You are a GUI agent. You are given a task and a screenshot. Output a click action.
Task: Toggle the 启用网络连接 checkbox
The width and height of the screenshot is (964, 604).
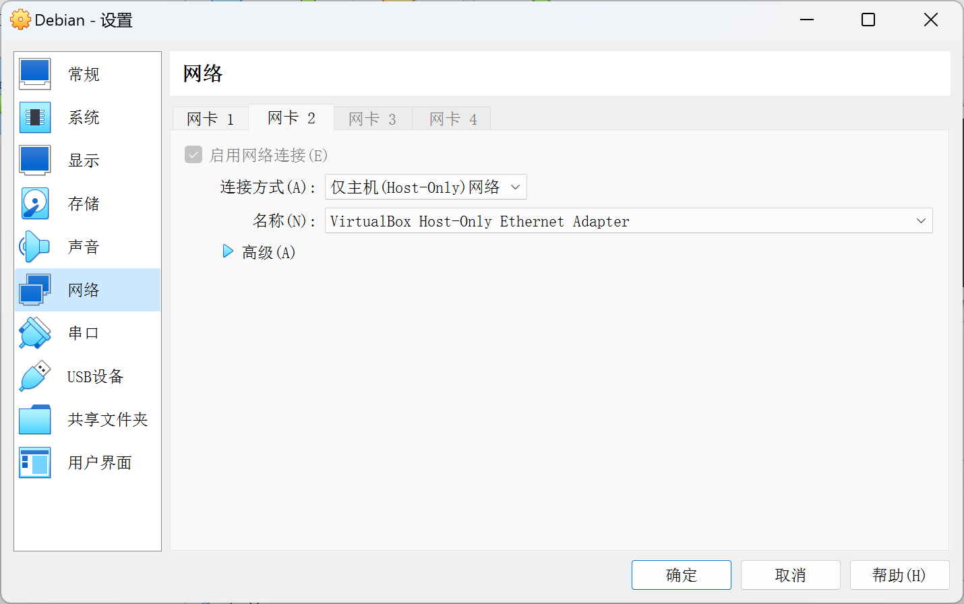click(193, 155)
